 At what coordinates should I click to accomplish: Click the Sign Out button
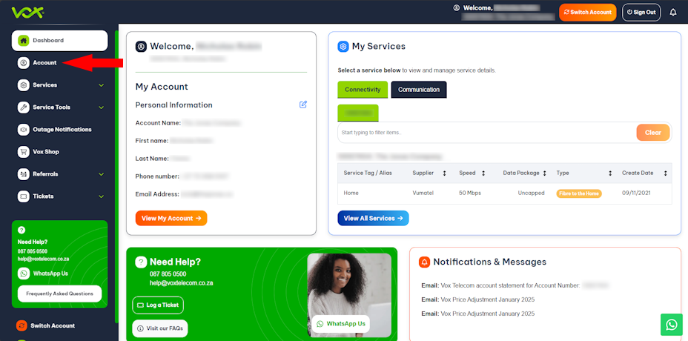pos(641,13)
